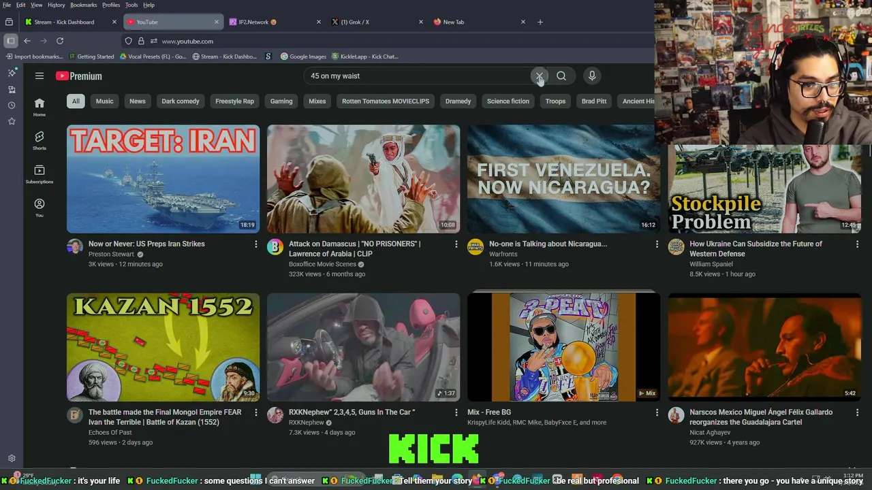
Task: Play the KAZAN 1552 thumbnail
Action: point(163,347)
